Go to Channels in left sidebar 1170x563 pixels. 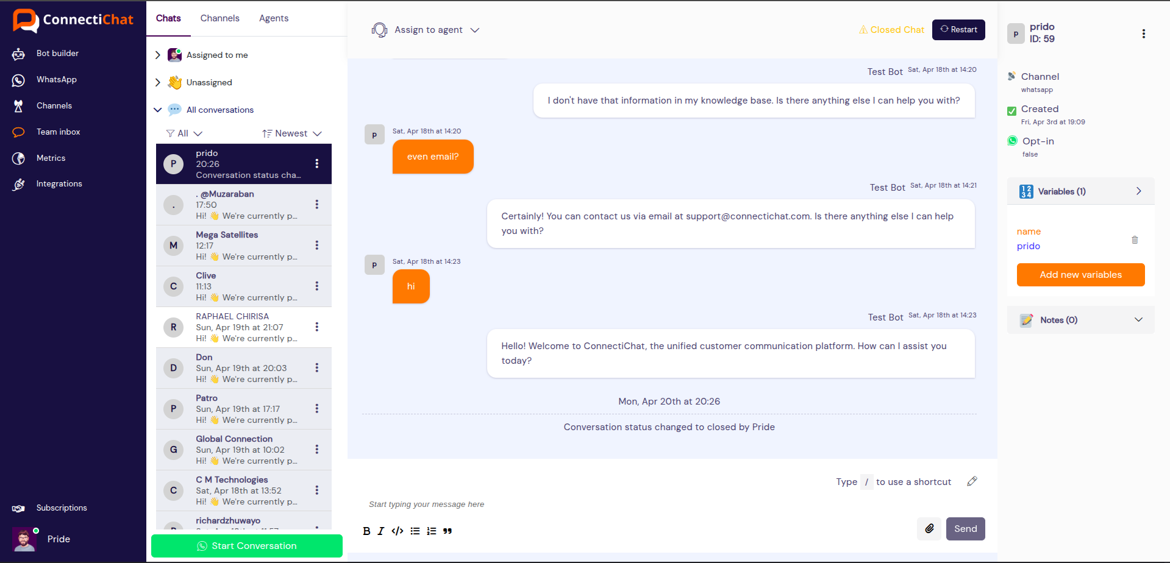[x=54, y=106]
